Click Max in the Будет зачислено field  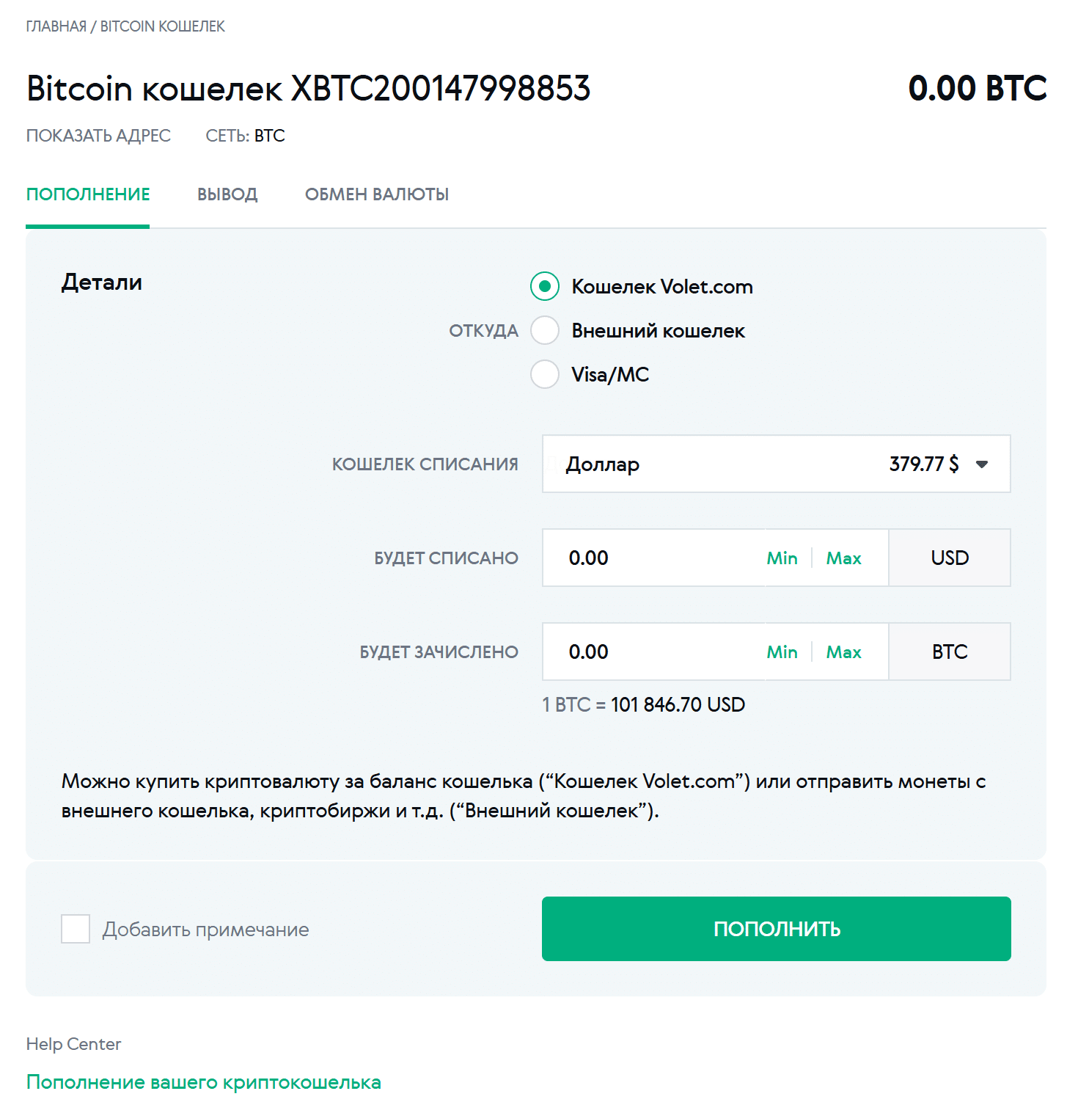tap(843, 652)
